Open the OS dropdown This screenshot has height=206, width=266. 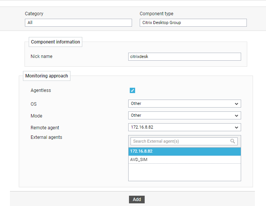pyautogui.click(x=184, y=103)
